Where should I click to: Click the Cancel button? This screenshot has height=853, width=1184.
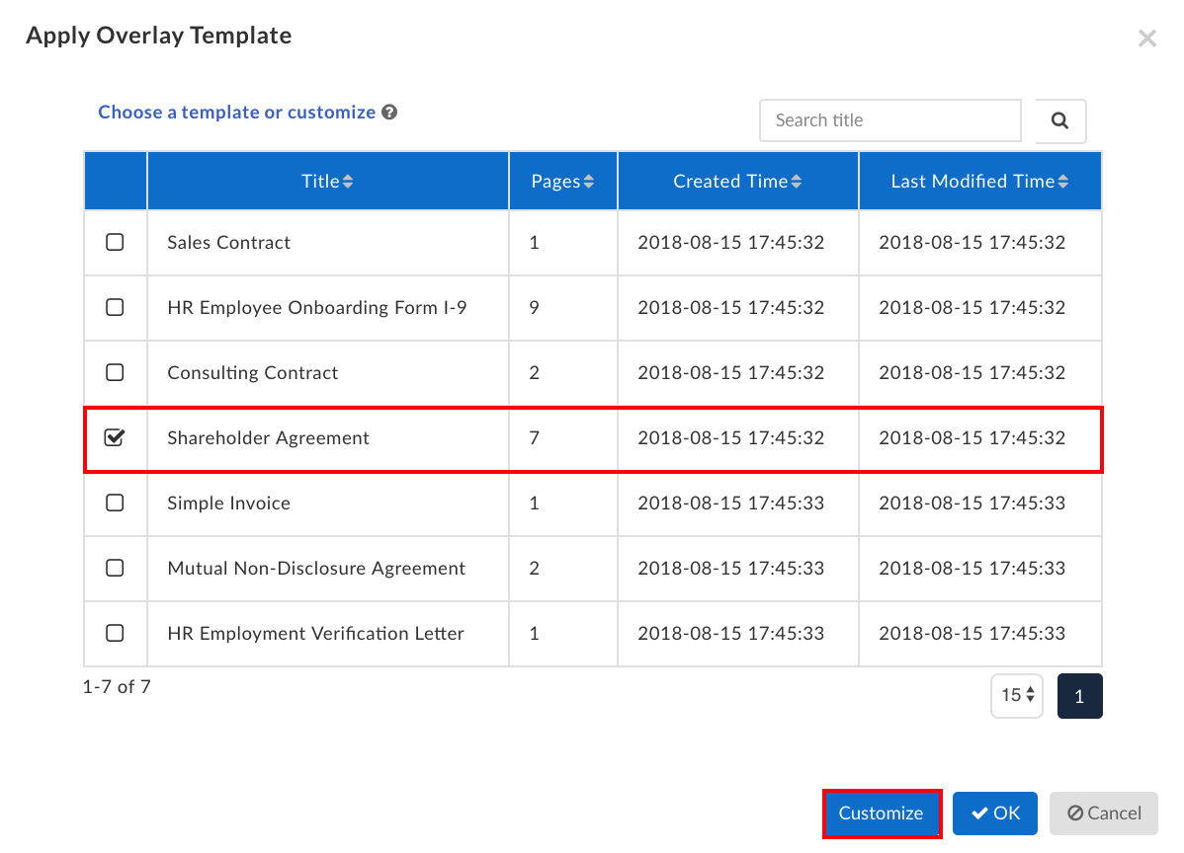coord(1104,814)
